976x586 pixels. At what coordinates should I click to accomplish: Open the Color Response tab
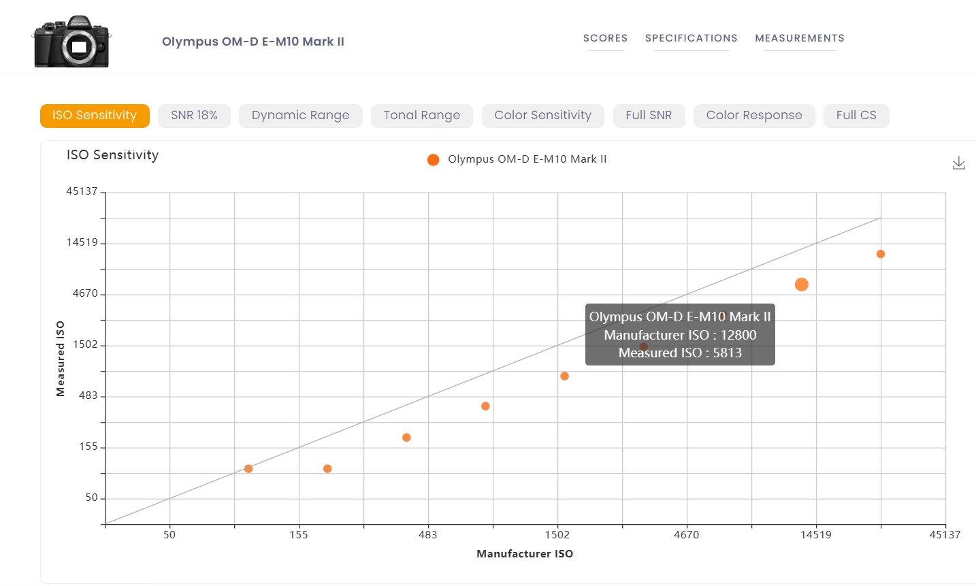[x=754, y=116]
